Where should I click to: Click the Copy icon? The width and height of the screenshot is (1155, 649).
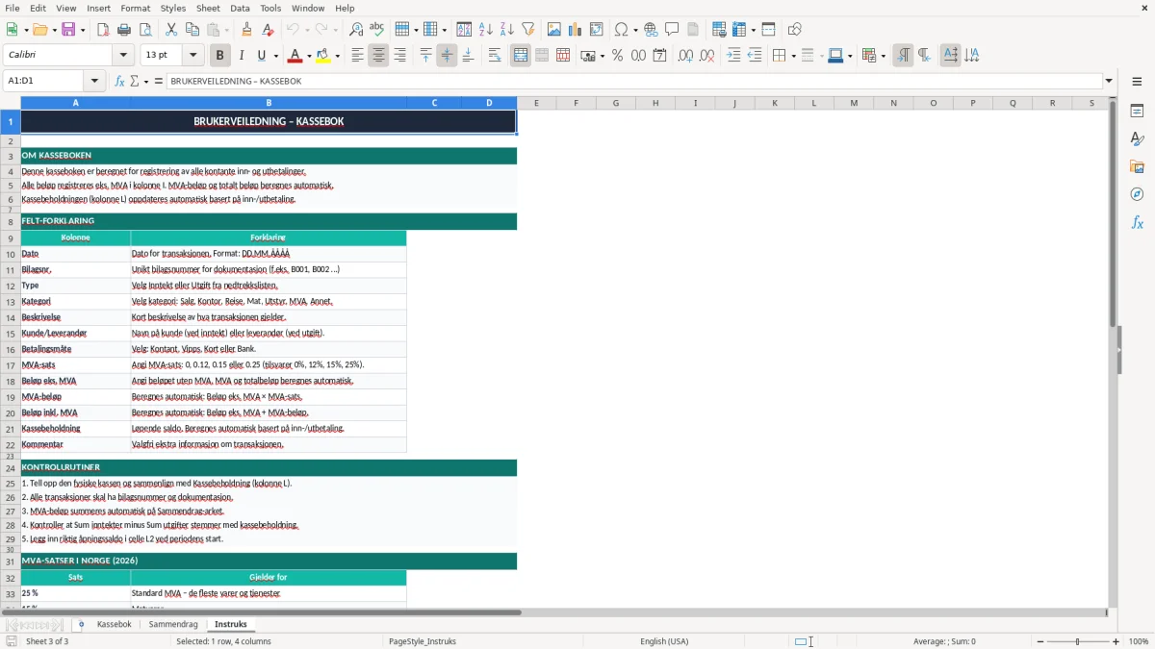coord(192,30)
